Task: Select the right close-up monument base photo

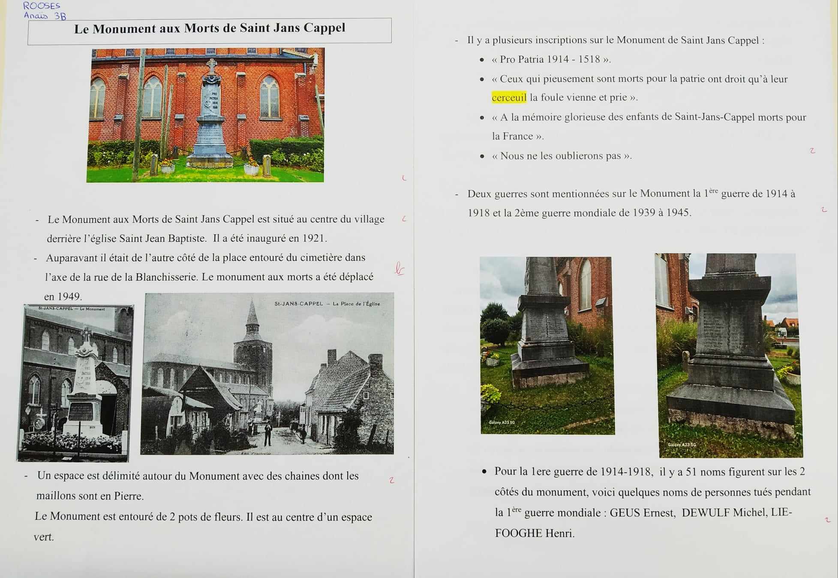Action: click(729, 355)
